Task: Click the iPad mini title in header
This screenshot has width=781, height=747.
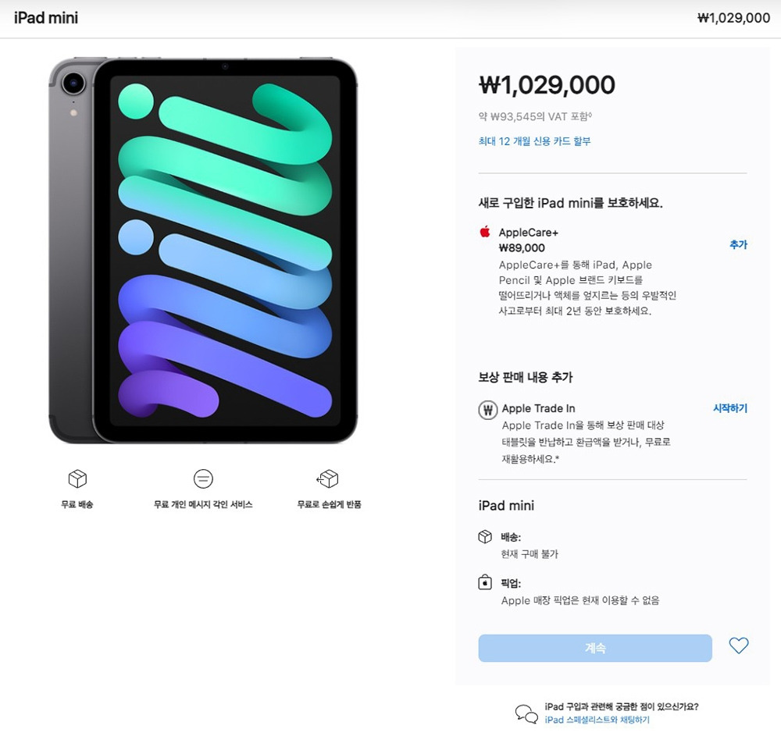Action: tap(46, 18)
